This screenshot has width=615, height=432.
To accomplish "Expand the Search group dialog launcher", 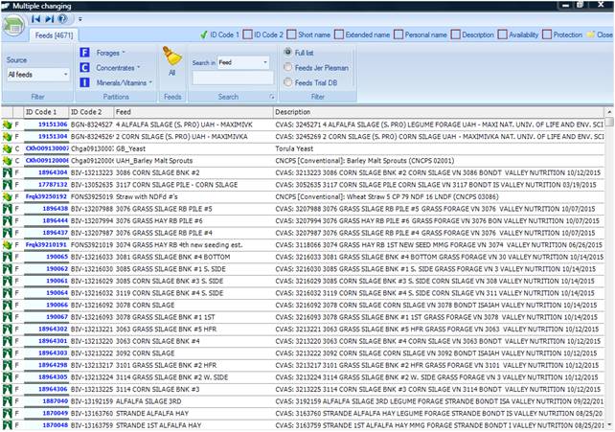I will [x=272, y=97].
